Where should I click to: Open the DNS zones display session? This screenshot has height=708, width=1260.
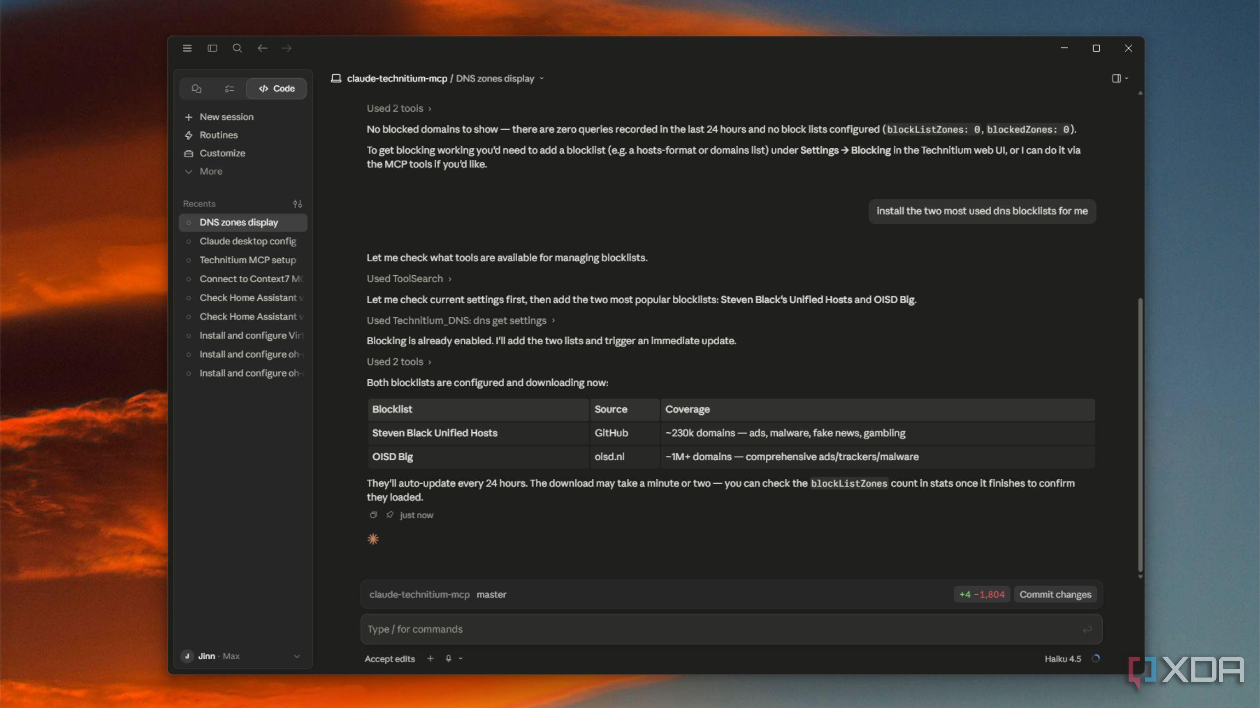(243, 222)
